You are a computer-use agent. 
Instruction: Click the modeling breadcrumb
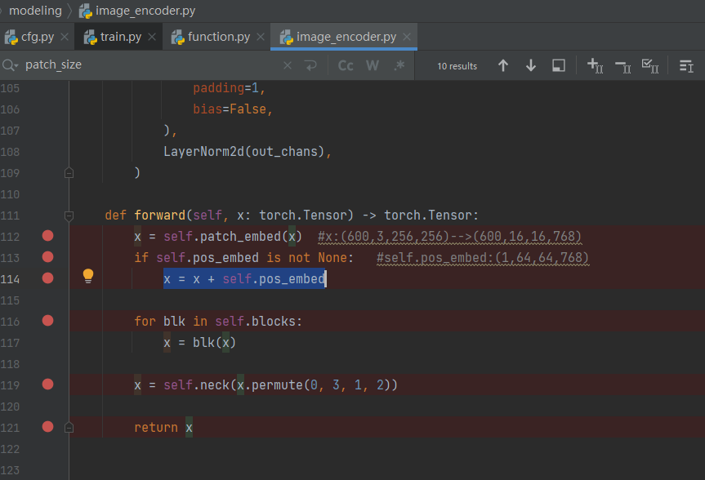pyautogui.click(x=35, y=11)
